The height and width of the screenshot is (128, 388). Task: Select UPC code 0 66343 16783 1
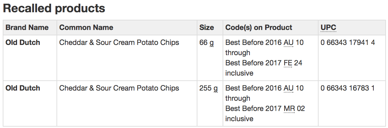point(347,88)
